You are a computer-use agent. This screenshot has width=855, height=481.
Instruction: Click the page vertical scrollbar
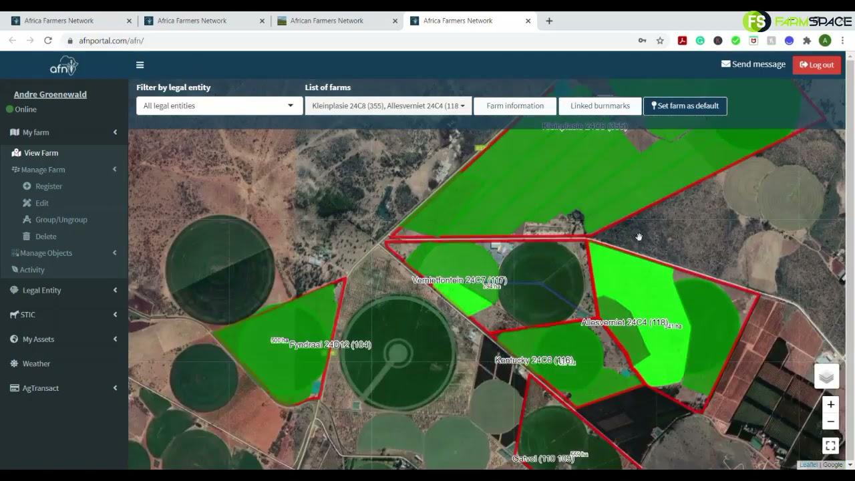(x=850, y=259)
